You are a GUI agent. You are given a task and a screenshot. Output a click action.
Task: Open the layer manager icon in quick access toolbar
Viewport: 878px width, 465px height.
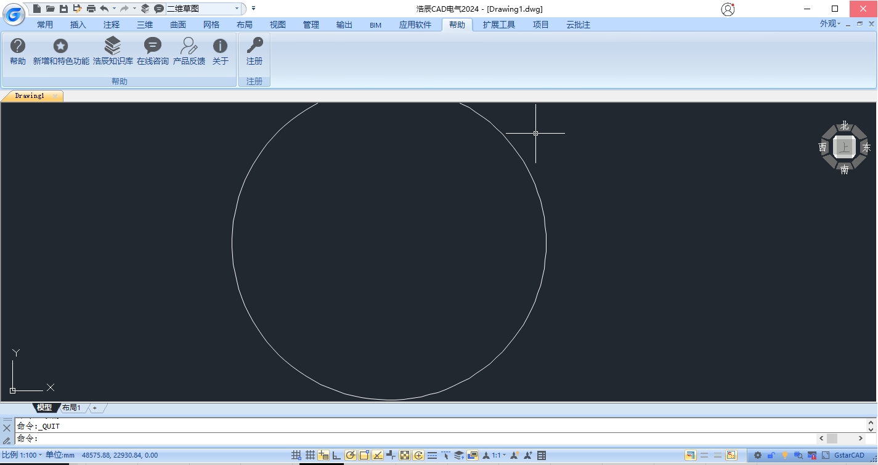point(145,9)
